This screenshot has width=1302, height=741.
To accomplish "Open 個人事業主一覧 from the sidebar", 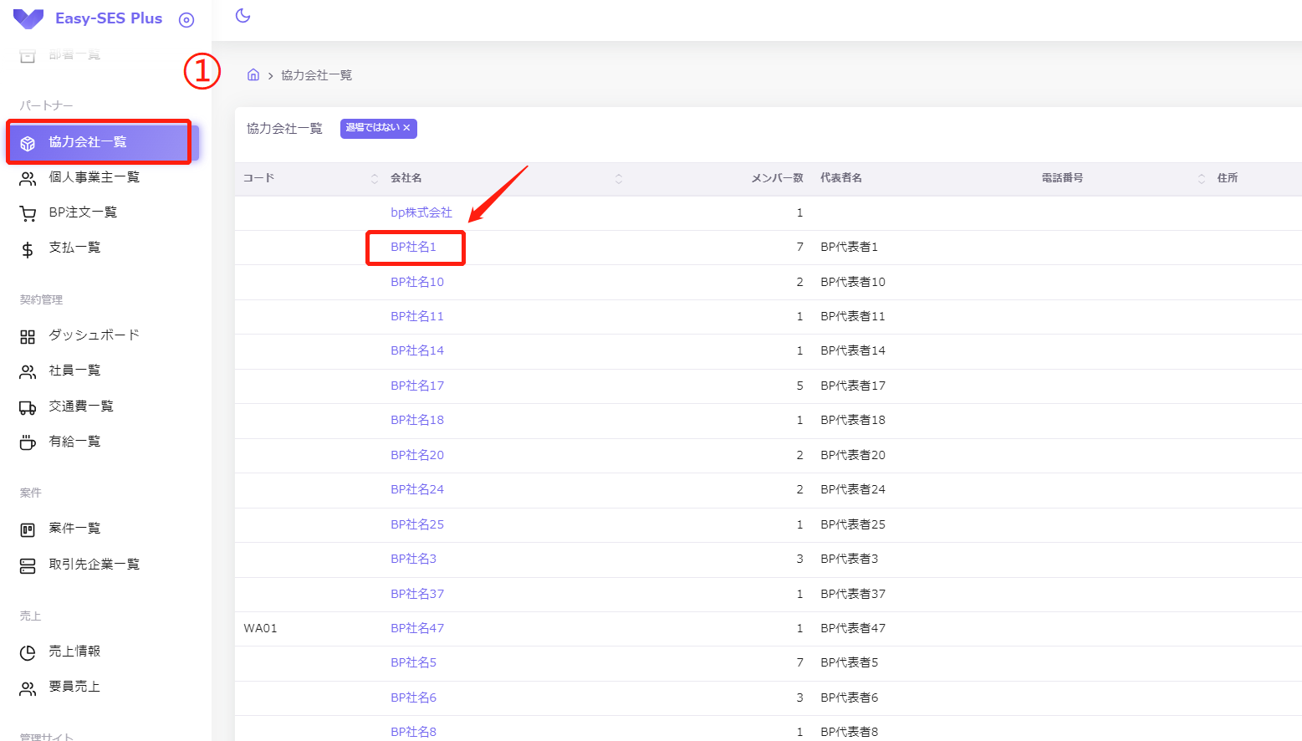I will coord(94,177).
